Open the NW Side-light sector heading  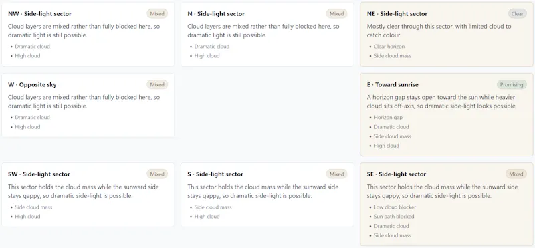coord(39,14)
